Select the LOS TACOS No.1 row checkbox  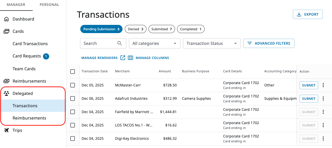[73, 125]
